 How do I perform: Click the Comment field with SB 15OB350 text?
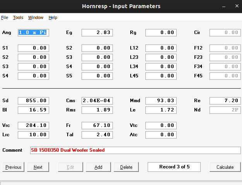135,150
